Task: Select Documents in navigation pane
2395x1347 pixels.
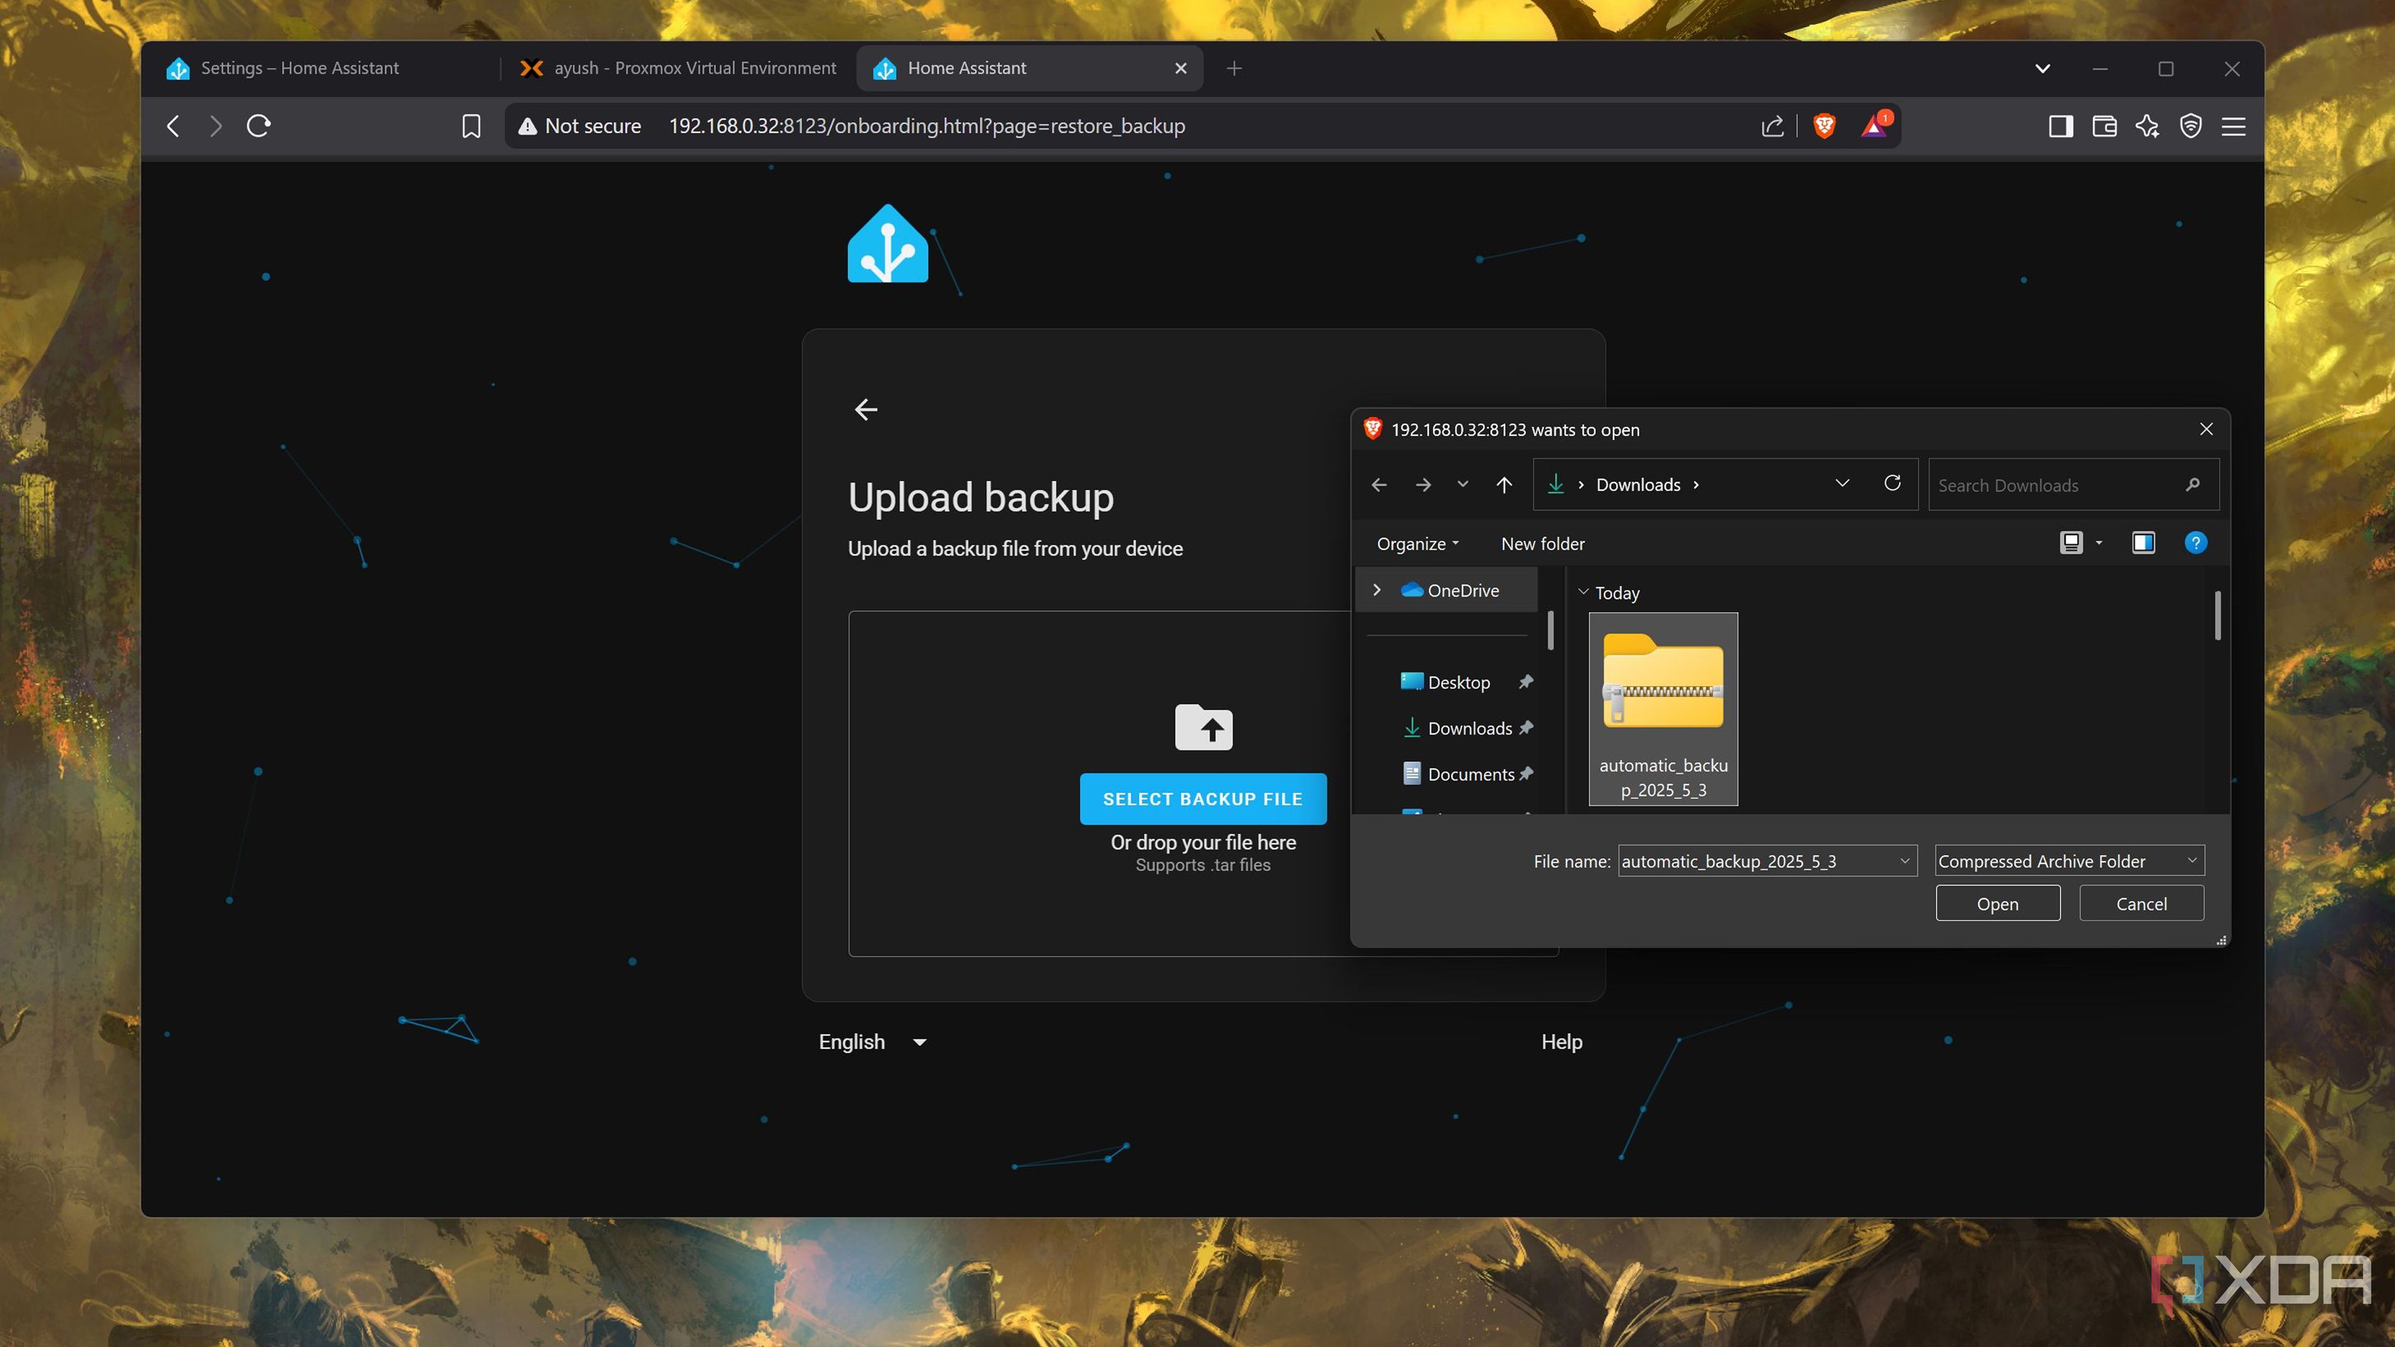Action: 1471,775
